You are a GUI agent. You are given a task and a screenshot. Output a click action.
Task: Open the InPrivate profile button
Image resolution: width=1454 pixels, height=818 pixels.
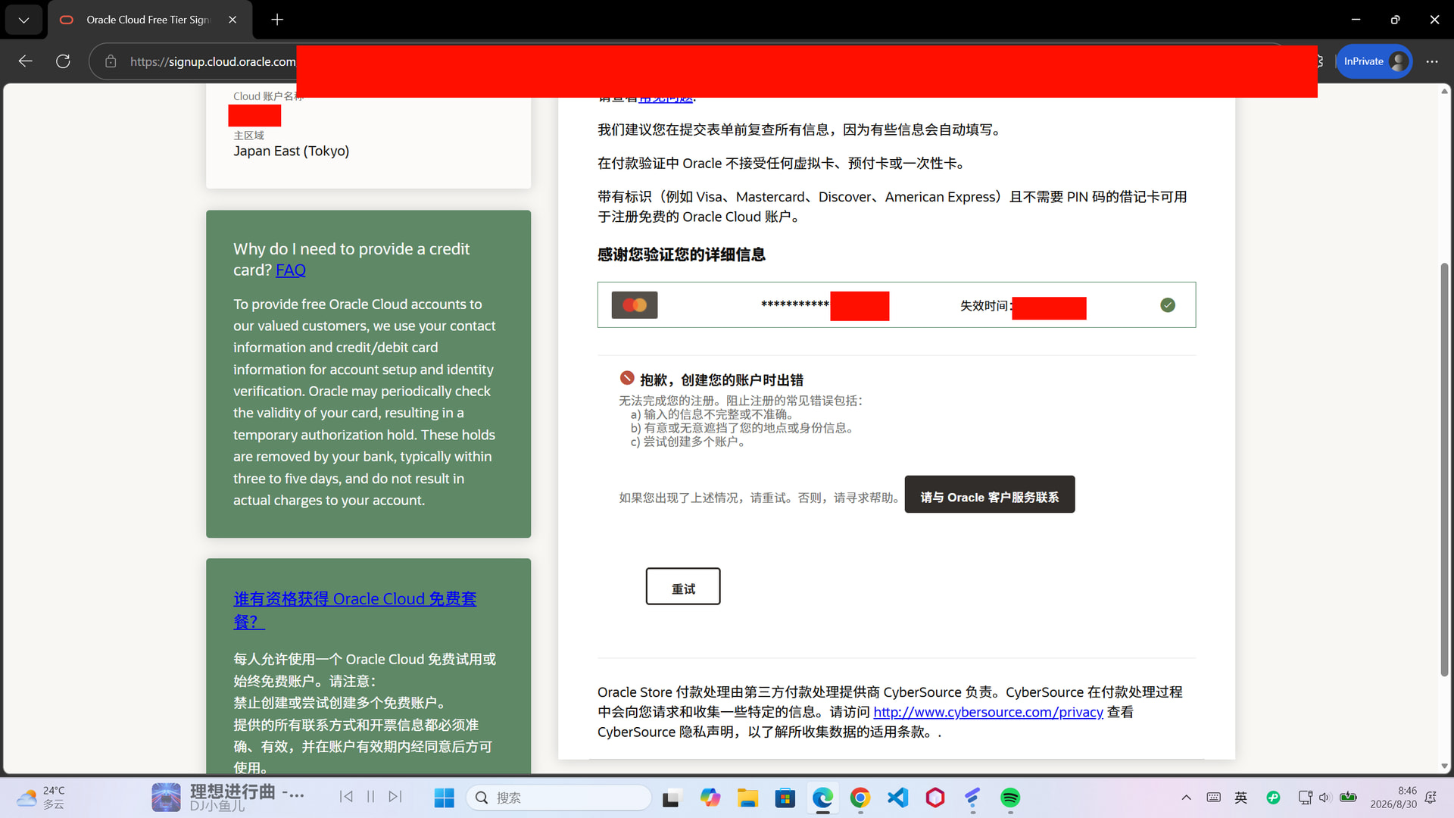click(1374, 61)
